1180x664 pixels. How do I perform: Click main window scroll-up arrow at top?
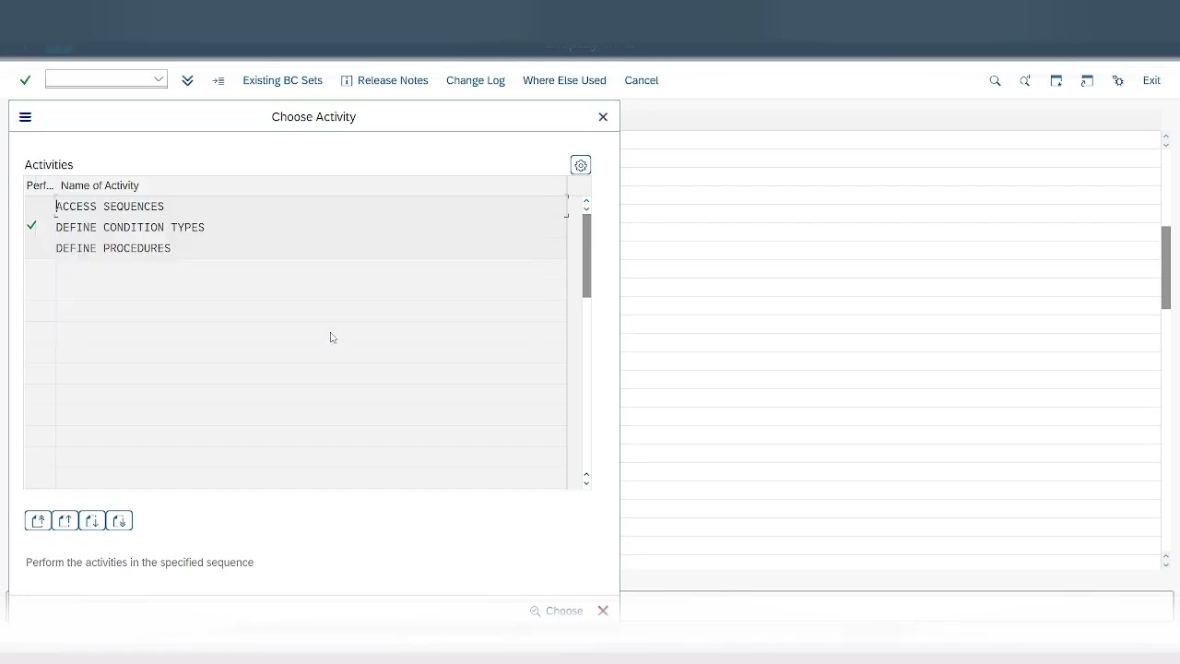(1166, 136)
